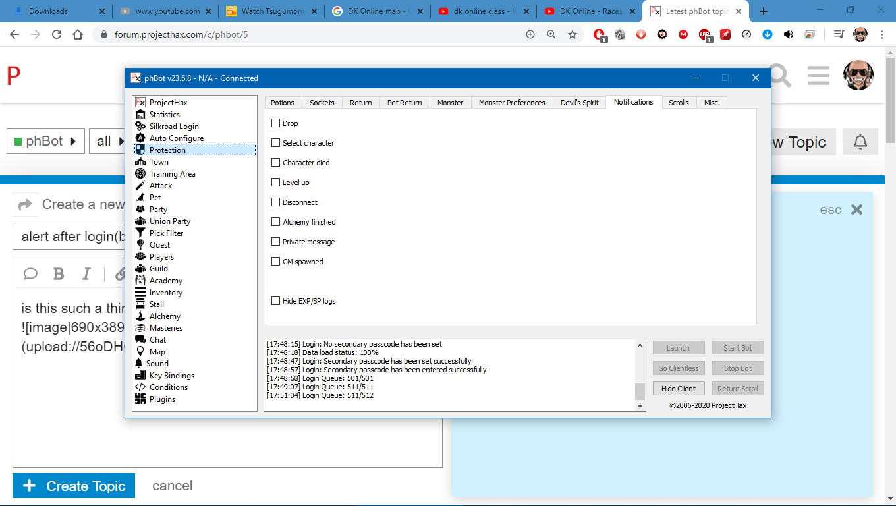Click the Bold formatting icon in editor

tap(59, 274)
